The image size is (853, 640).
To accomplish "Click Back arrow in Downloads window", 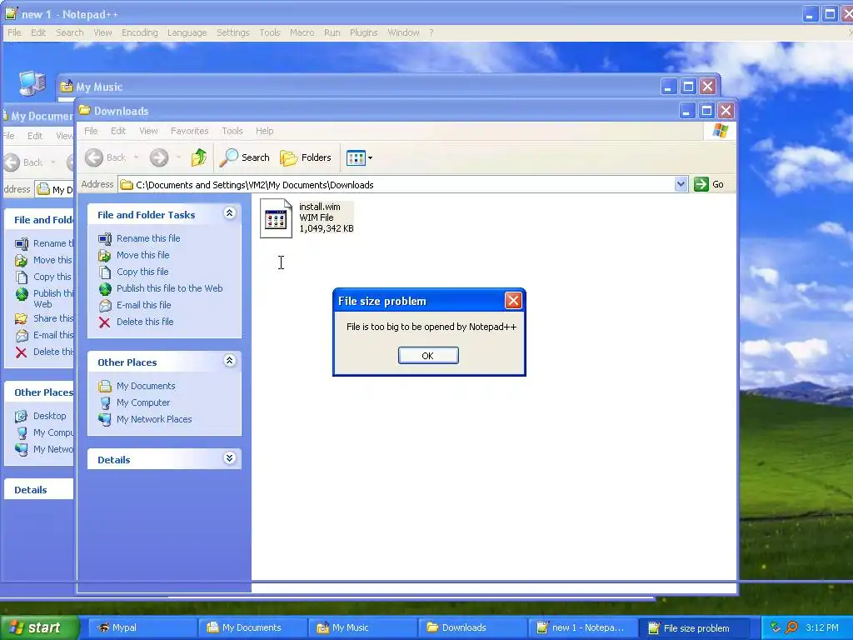I will point(94,157).
